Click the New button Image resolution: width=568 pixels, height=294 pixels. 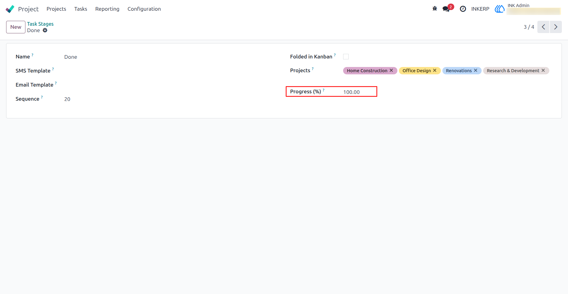click(16, 27)
